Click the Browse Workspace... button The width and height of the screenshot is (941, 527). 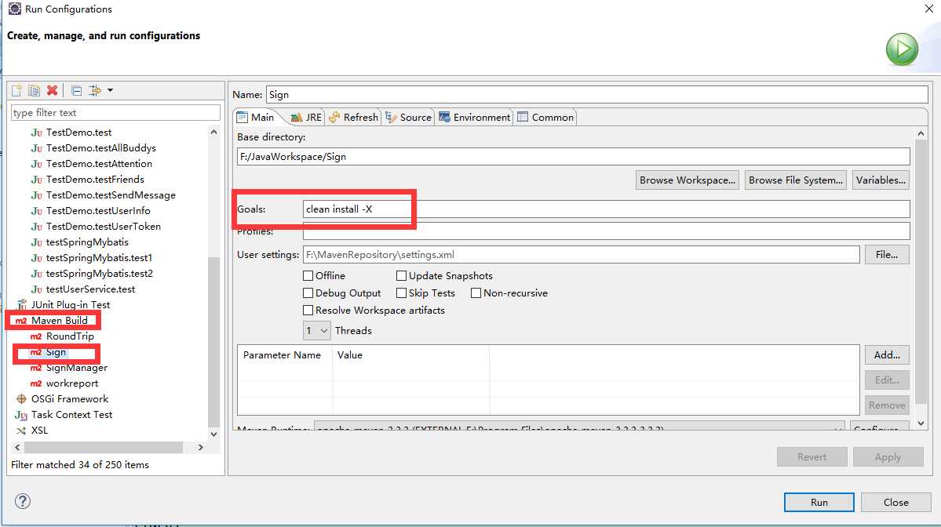click(x=688, y=180)
